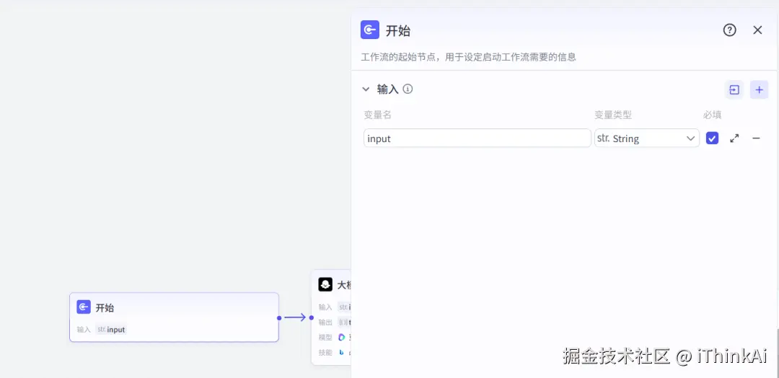Click the 模型 row in 大模型 node
The width and height of the screenshot is (779, 378).
coord(335,338)
